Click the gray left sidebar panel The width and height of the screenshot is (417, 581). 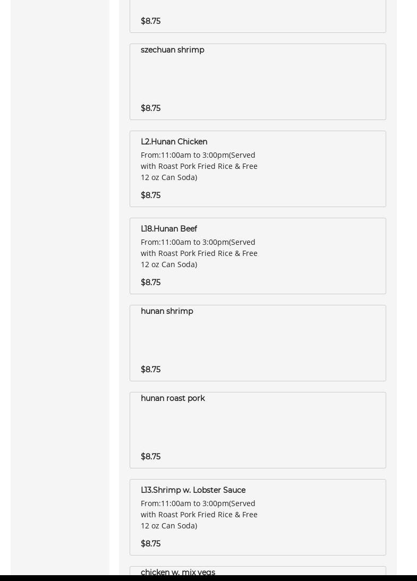coord(59,266)
